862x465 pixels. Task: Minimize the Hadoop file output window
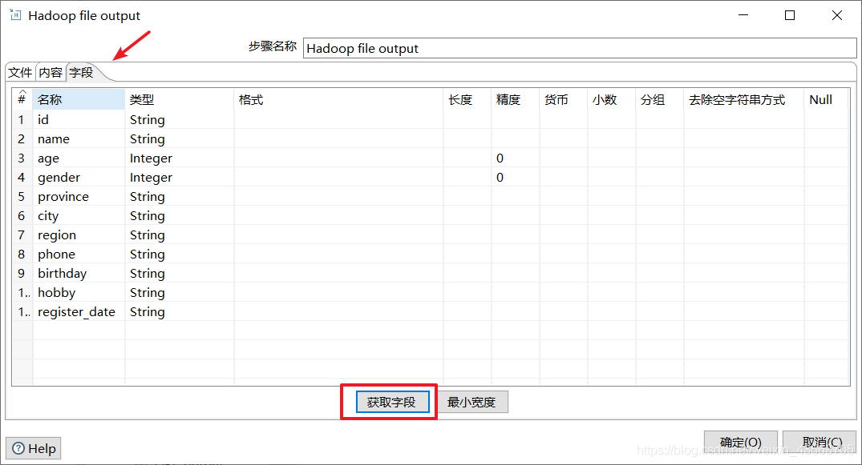pos(743,15)
